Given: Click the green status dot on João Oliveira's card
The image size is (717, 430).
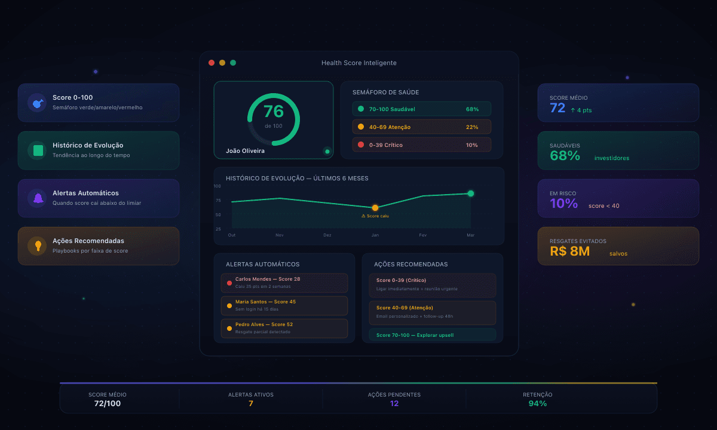Looking at the screenshot, I should click(327, 151).
